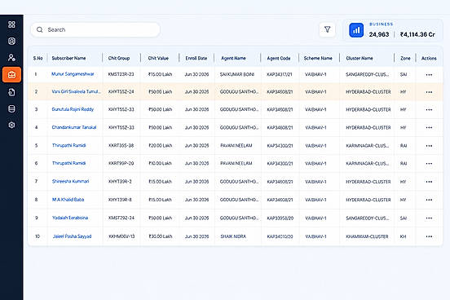Image resolution: width=450 pixels, height=300 pixels.
Task: Open actions menu for Shireesha Kummari
Action: pyautogui.click(x=429, y=182)
